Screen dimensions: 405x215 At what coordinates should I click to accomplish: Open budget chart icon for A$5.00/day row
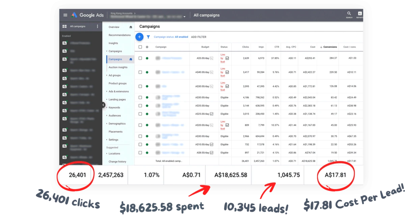point(212,58)
